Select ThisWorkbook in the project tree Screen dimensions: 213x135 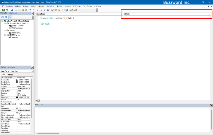[x=17, y=28]
